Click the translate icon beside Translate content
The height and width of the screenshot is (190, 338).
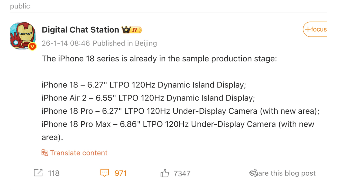[x=45, y=153]
